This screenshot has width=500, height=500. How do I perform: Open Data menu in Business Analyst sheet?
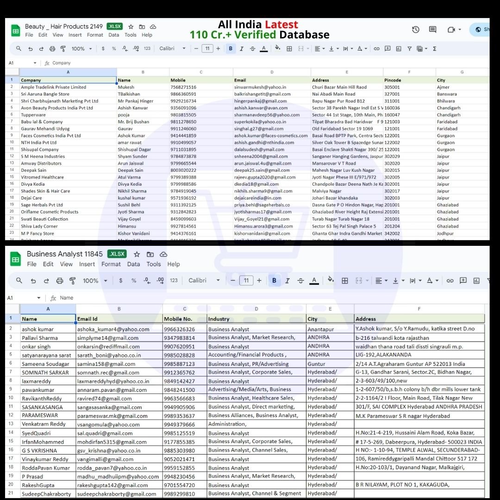coord(133,264)
